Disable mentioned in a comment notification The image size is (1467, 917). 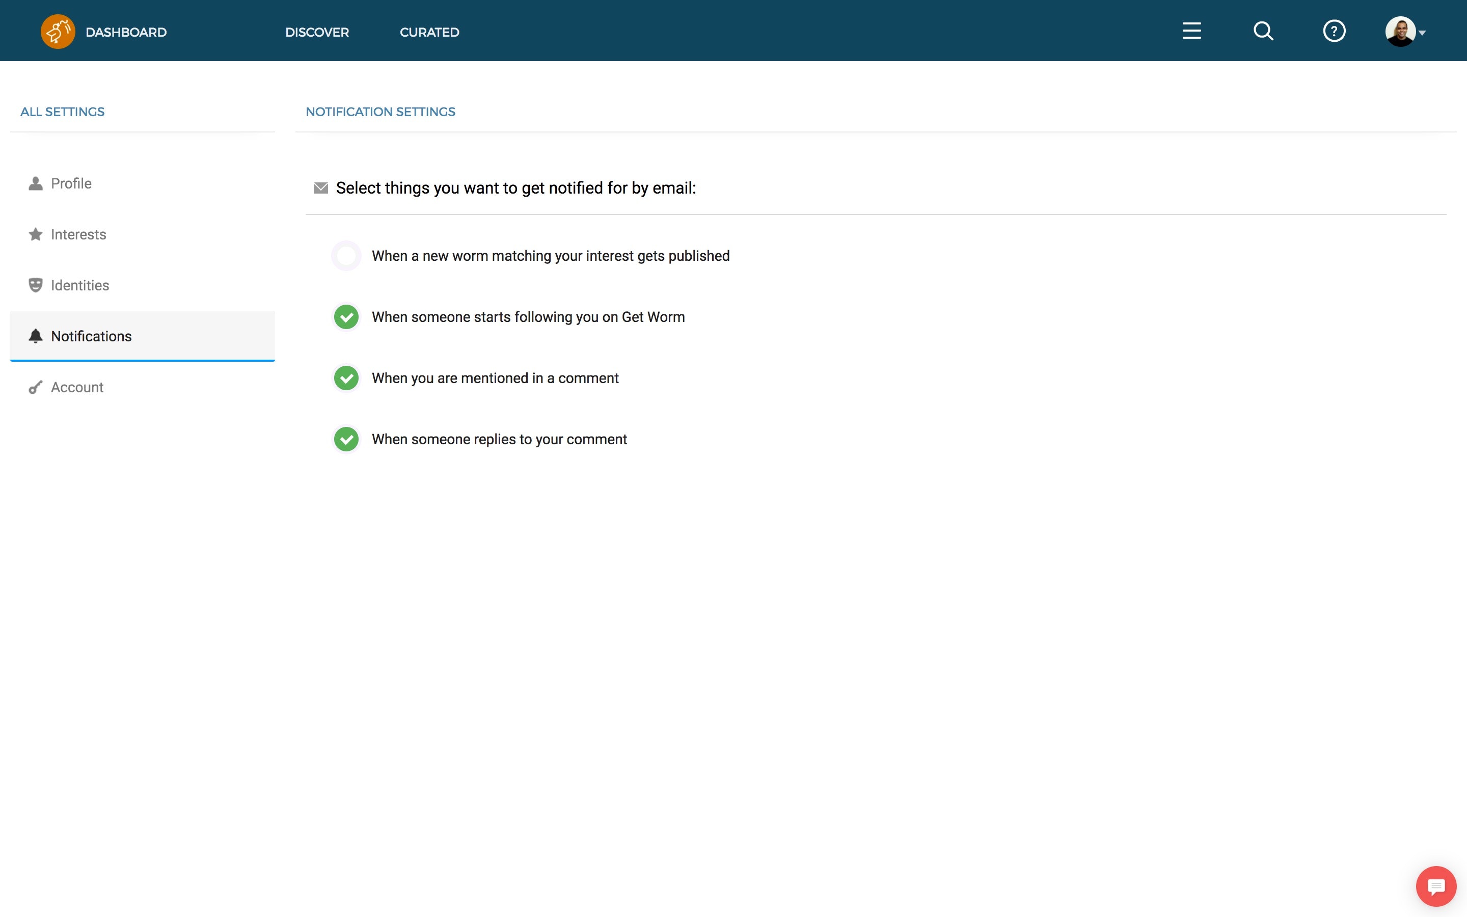[346, 379]
